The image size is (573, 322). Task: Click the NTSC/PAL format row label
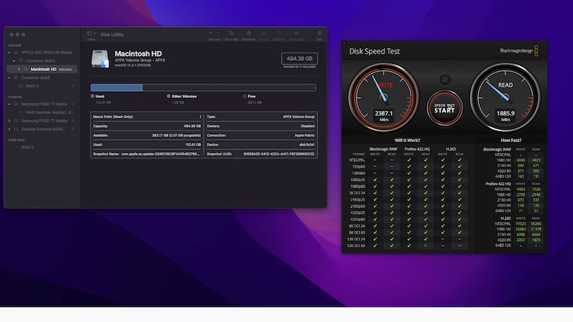tap(357, 160)
